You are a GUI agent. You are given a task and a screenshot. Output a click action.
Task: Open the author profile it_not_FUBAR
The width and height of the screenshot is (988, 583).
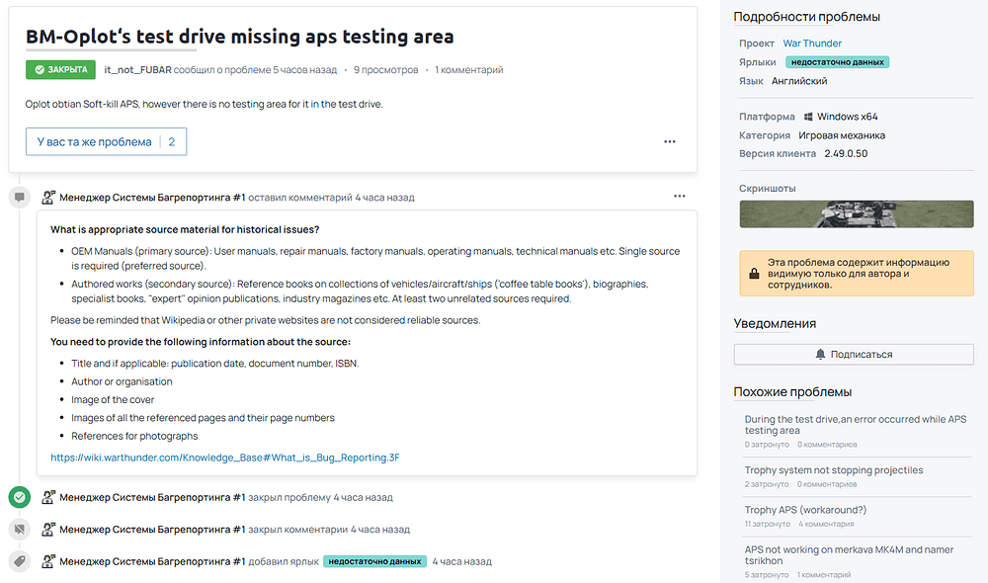[137, 70]
